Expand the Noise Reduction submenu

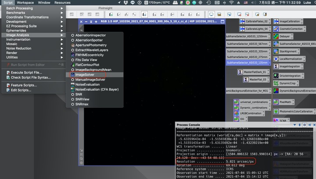[x=33, y=49]
